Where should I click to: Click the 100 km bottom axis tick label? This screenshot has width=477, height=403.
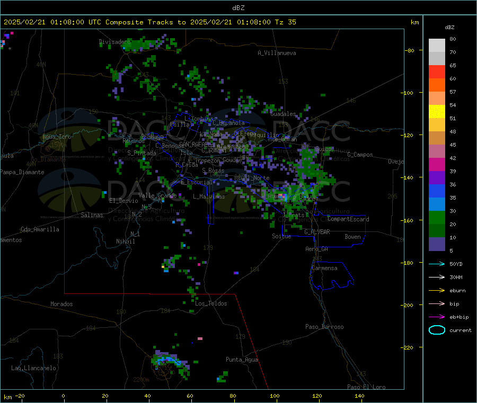[275, 396]
